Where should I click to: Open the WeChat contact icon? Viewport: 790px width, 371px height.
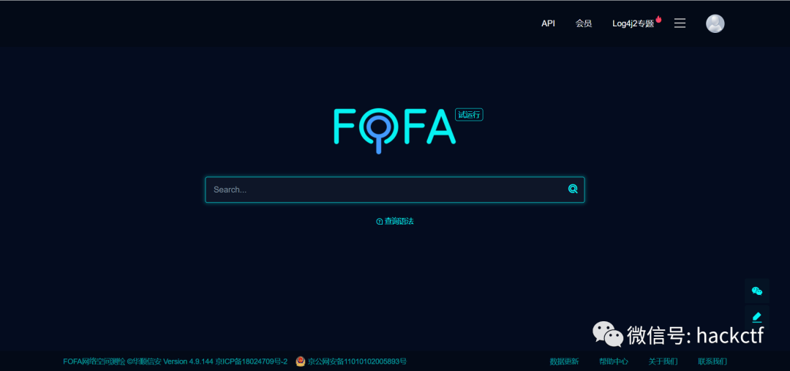click(757, 291)
